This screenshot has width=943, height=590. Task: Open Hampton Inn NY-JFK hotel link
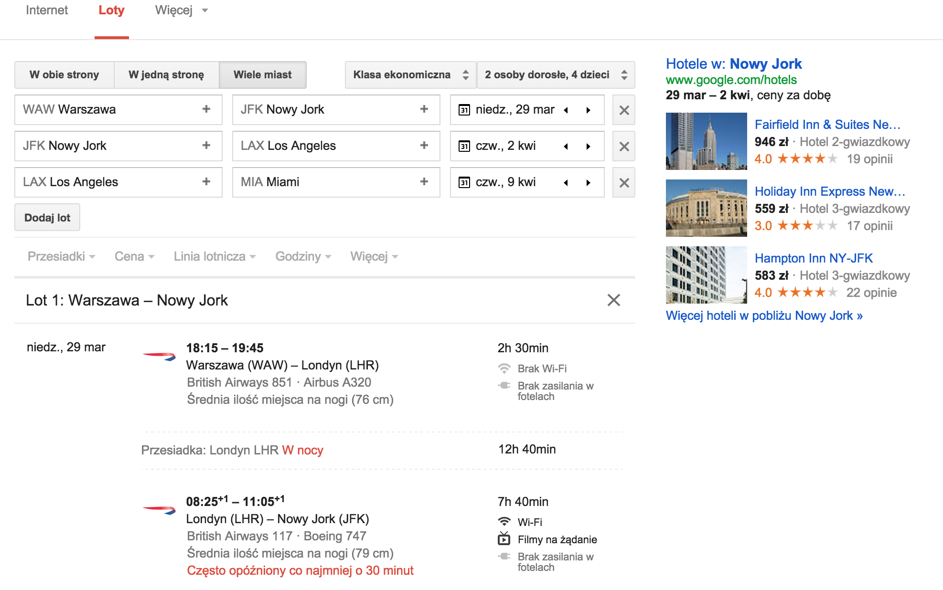[x=814, y=258]
